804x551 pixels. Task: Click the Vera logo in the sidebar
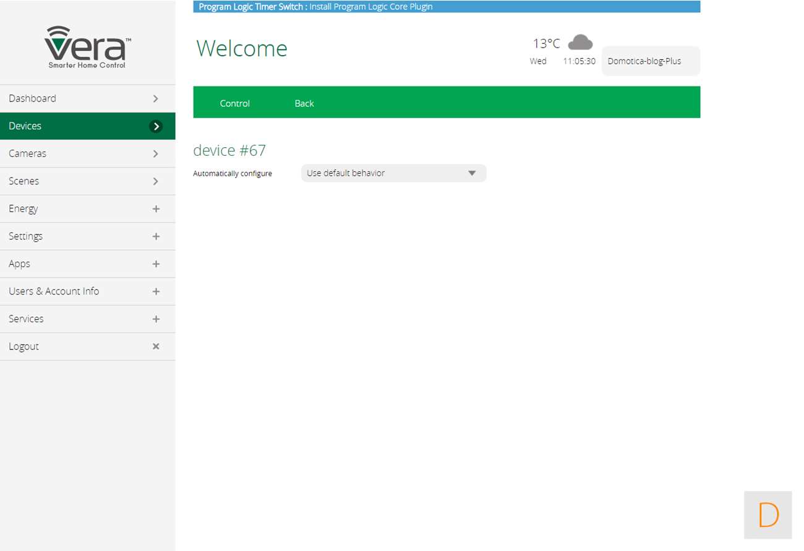click(x=87, y=48)
